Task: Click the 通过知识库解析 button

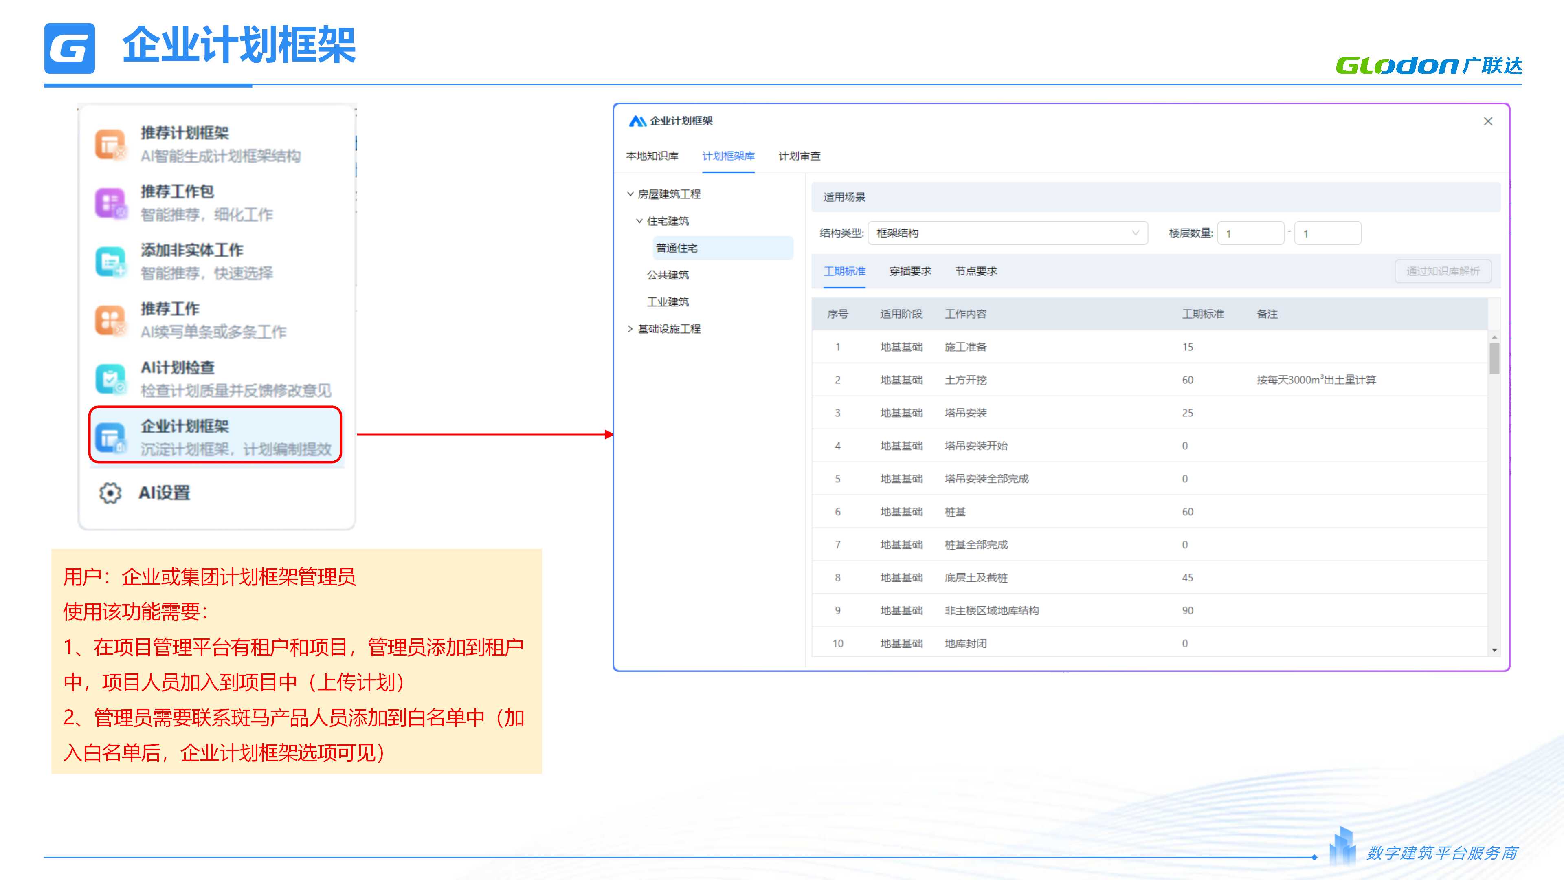Action: pos(1443,271)
